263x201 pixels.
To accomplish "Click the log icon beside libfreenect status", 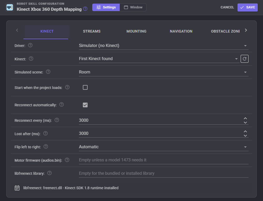I will (x=17, y=188).
